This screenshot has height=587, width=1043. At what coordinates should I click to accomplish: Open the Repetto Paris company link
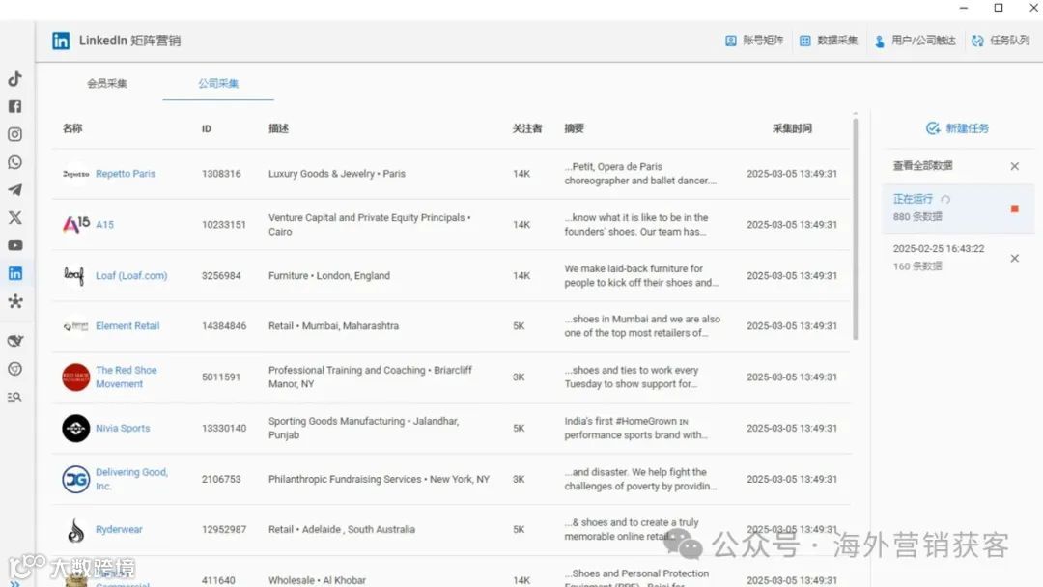pyautogui.click(x=126, y=174)
